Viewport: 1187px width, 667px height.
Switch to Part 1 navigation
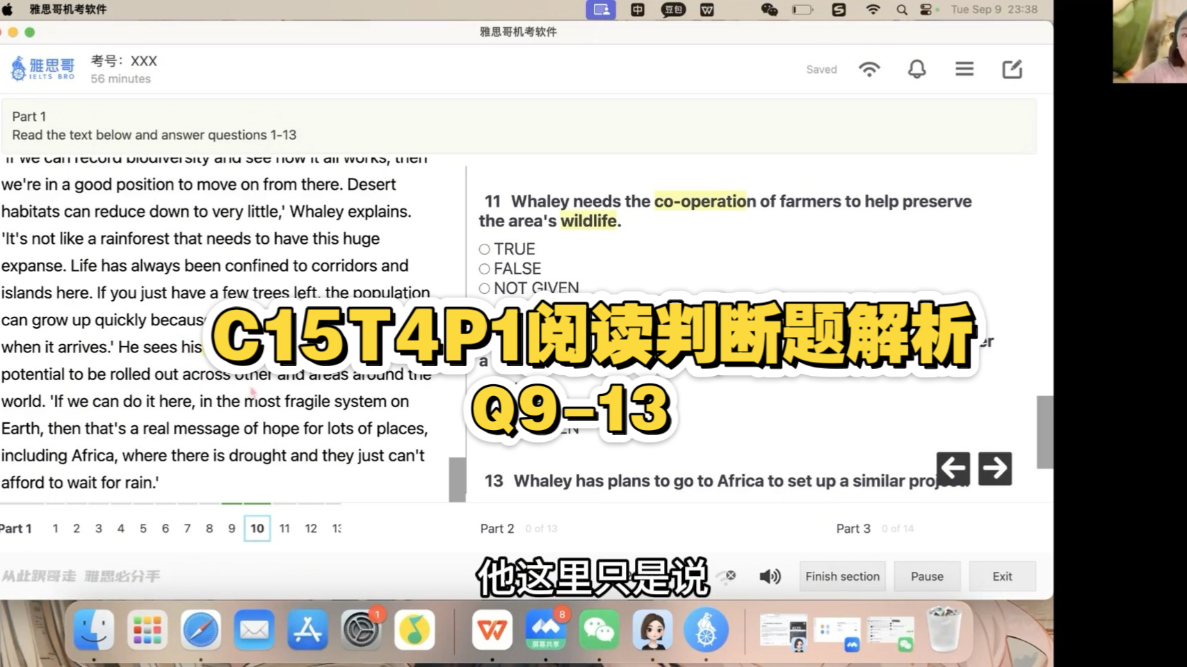(16, 528)
